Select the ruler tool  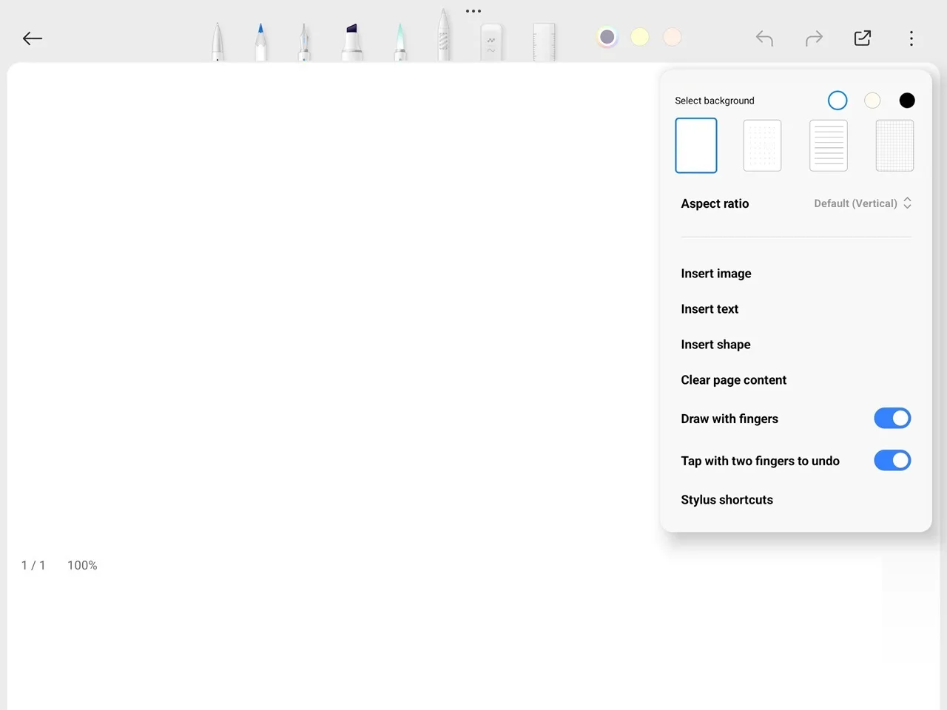coord(544,43)
